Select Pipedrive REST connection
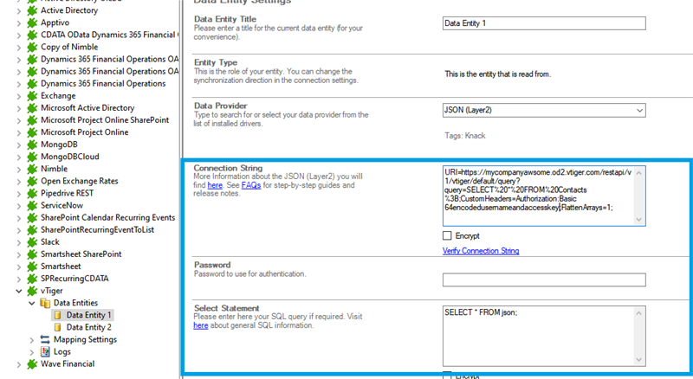693x379 pixels. 77,193
